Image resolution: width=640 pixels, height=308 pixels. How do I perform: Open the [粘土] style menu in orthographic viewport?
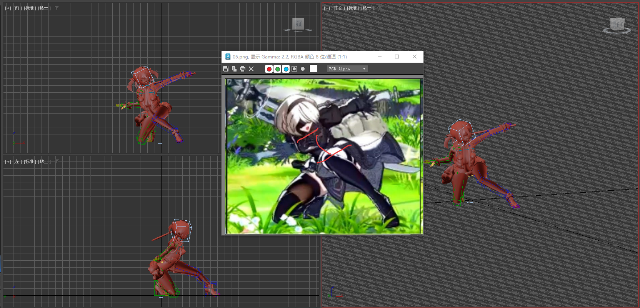point(367,8)
